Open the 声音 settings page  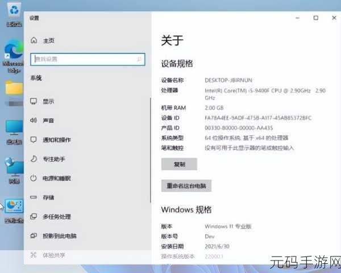pyautogui.click(x=48, y=121)
